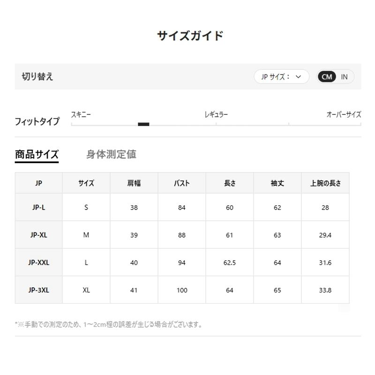Switch units to CM
This screenshot has height=375, width=375.
(327, 77)
